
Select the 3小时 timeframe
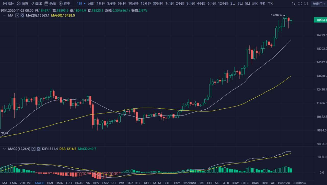(191, 4)
